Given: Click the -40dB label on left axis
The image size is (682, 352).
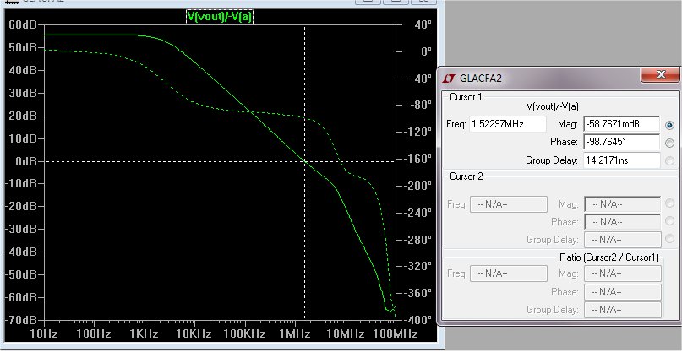Looking at the screenshot, I should click(21, 252).
